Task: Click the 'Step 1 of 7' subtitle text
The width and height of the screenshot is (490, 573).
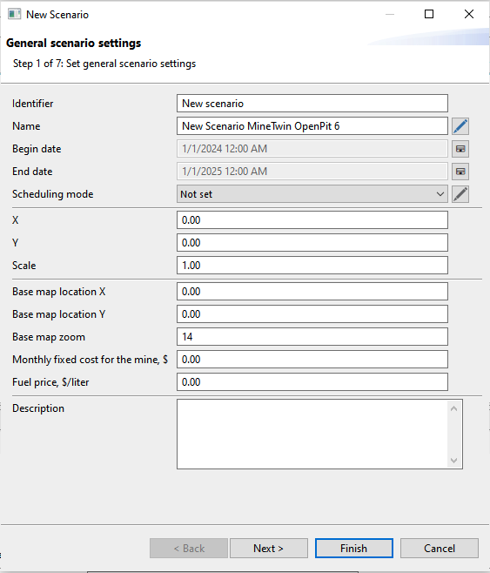Action: coord(104,64)
